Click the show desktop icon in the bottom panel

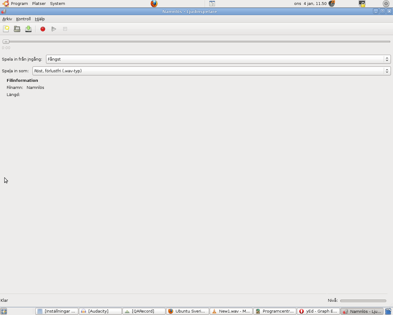pyautogui.click(x=4, y=311)
